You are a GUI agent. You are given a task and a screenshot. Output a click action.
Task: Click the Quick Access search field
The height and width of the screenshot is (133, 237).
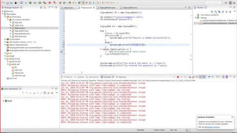coord(213,3)
